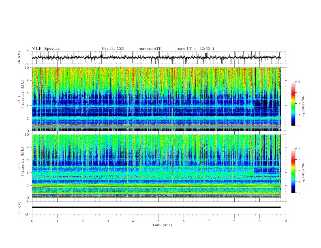The width and height of the screenshot is (321, 248).
Task: Click the 'station=ATH' label
Action: [x=150, y=49]
